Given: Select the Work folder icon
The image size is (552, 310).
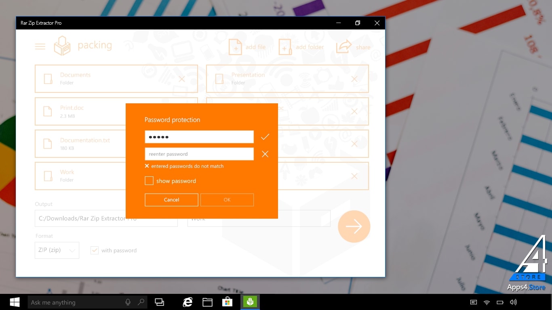Looking at the screenshot, I should pos(48,176).
